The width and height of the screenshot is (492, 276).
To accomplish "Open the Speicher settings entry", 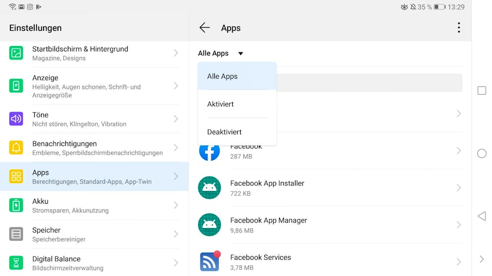I will tap(94, 234).
